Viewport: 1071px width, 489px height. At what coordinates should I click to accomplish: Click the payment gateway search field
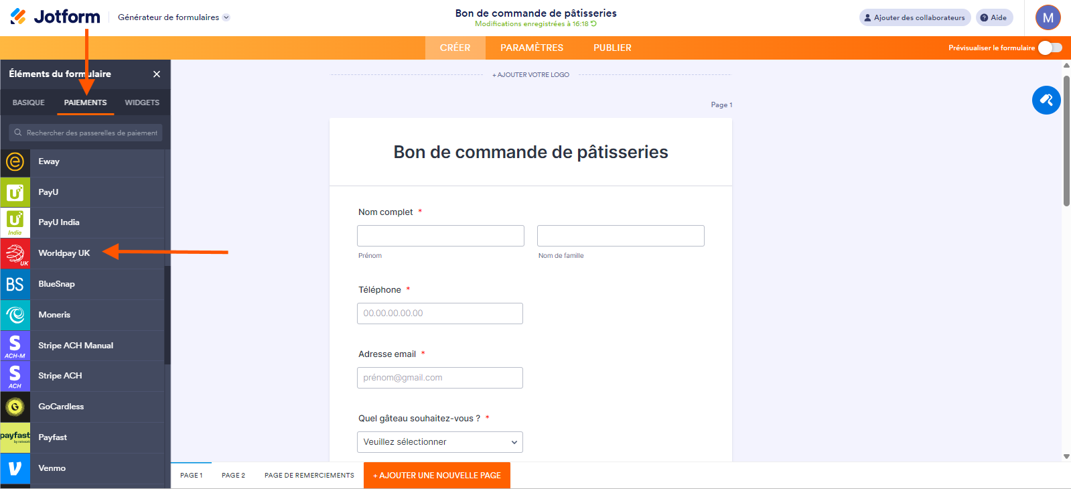[86, 133]
